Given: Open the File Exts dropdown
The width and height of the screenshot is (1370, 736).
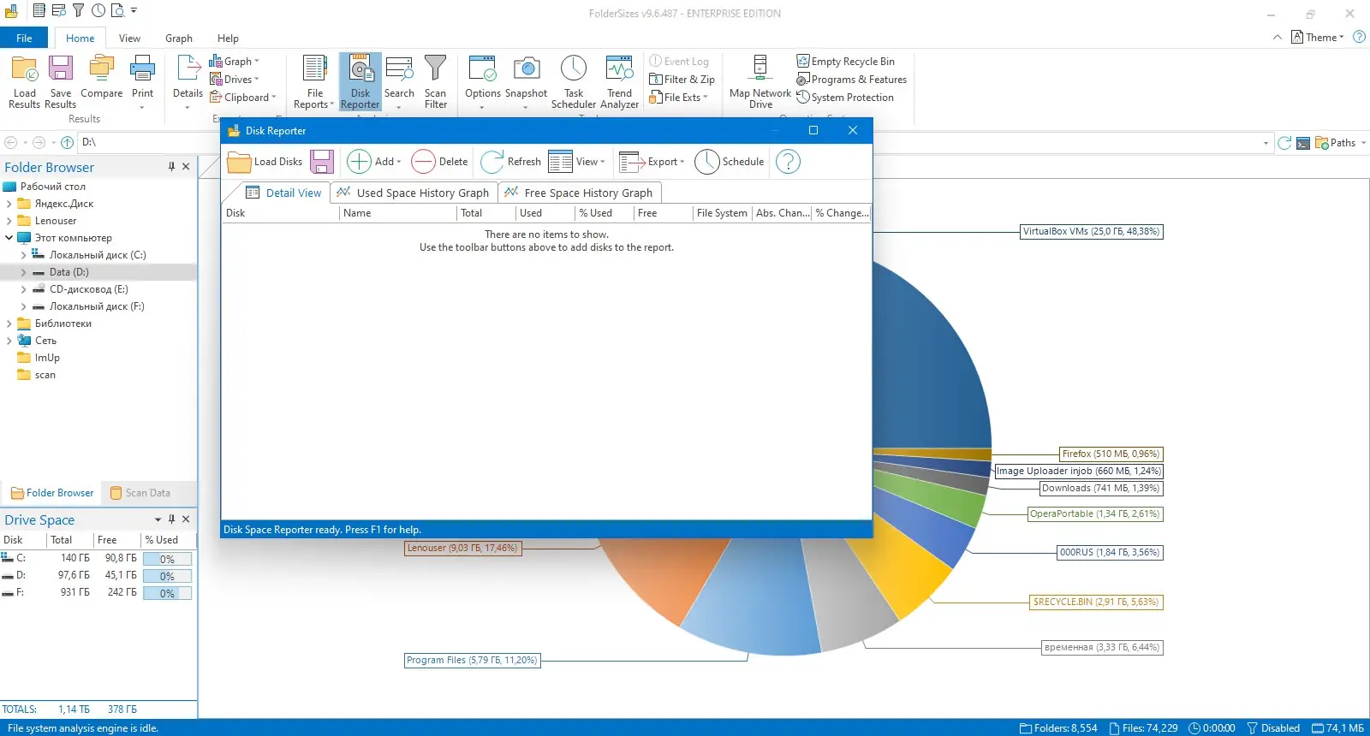Looking at the screenshot, I should coord(679,98).
